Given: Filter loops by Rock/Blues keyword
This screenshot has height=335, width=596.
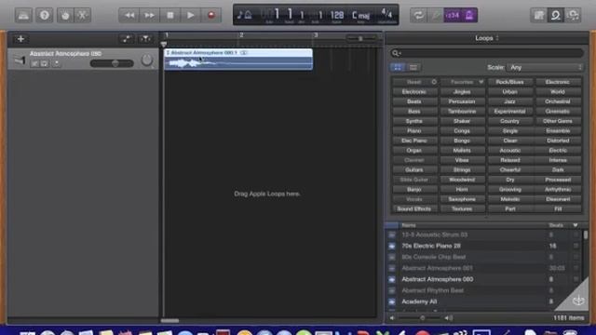Looking at the screenshot, I should [x=510, y=82].
